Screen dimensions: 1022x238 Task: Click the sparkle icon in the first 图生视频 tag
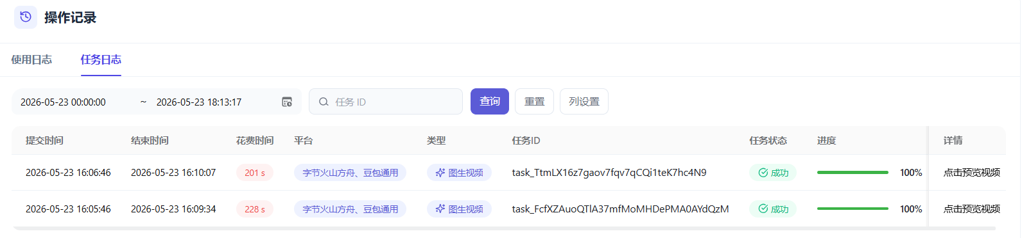(x=440, y=173)
